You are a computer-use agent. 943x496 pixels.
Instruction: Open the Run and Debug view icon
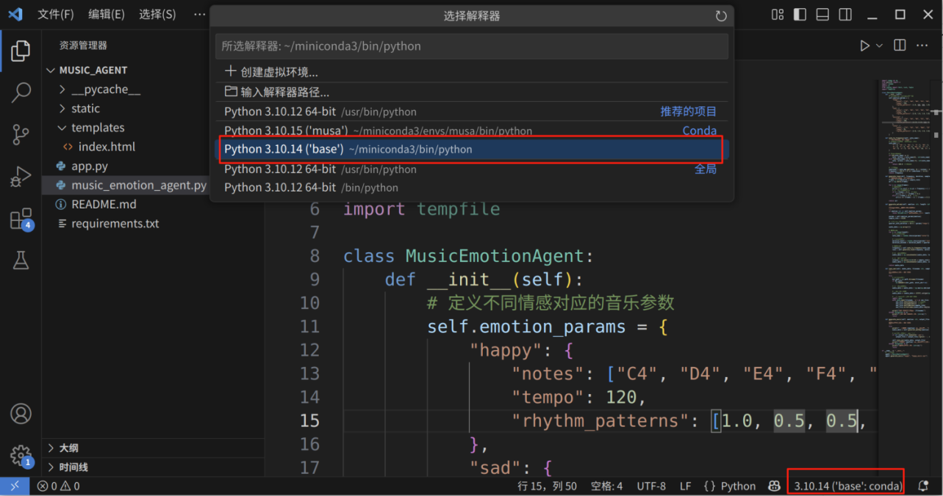coord(21,177)
